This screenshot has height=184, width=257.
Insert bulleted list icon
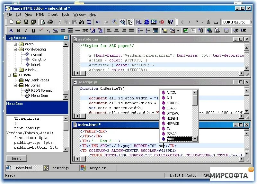click(x=141, y=30)
